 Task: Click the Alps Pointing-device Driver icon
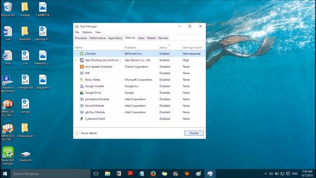(x=81, y=60)
